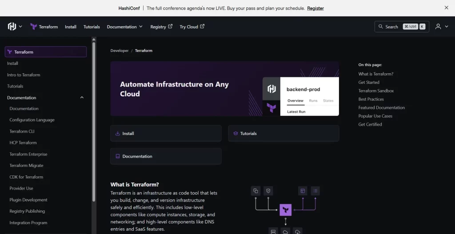
Task: Click the graduation cap icon on Tutorials card
Action: pyautogui.click(x=235, y=133)
